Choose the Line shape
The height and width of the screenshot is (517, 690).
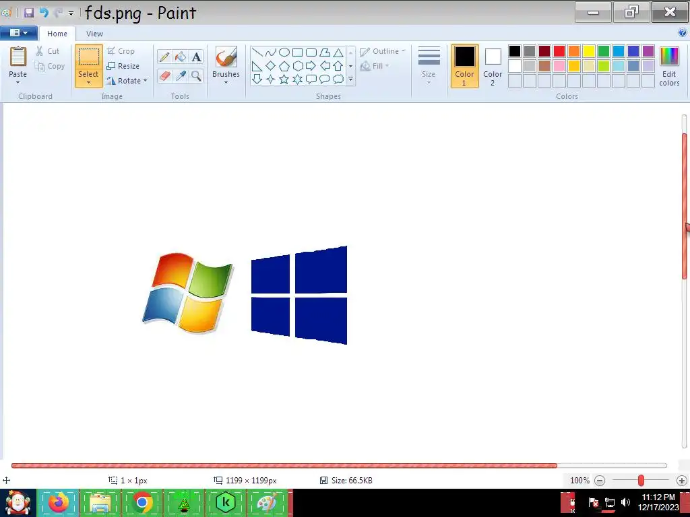tap(257, 53)
